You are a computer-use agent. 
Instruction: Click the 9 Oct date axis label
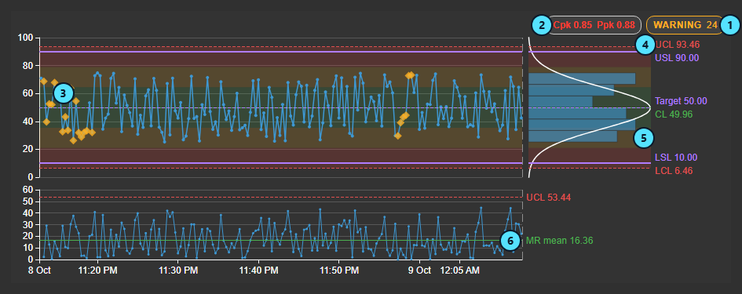(420, 270)
